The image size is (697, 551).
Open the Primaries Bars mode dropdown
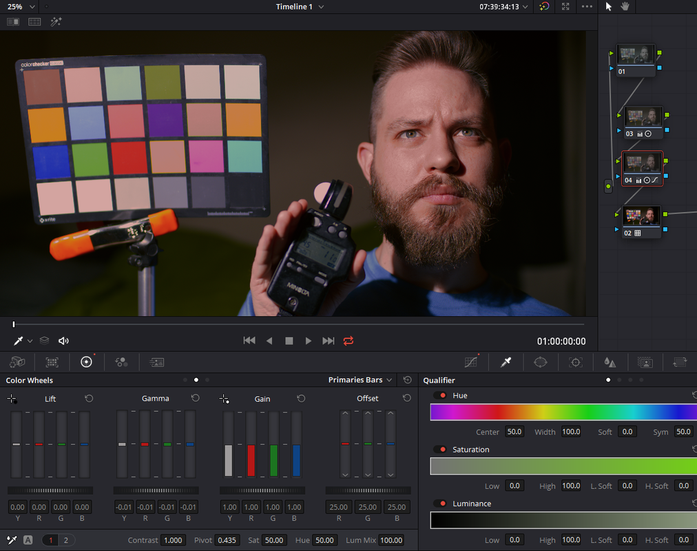pos(360,380)
